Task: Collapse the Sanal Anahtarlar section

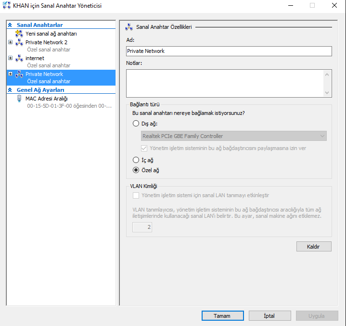Action: (x=10, y=25)
